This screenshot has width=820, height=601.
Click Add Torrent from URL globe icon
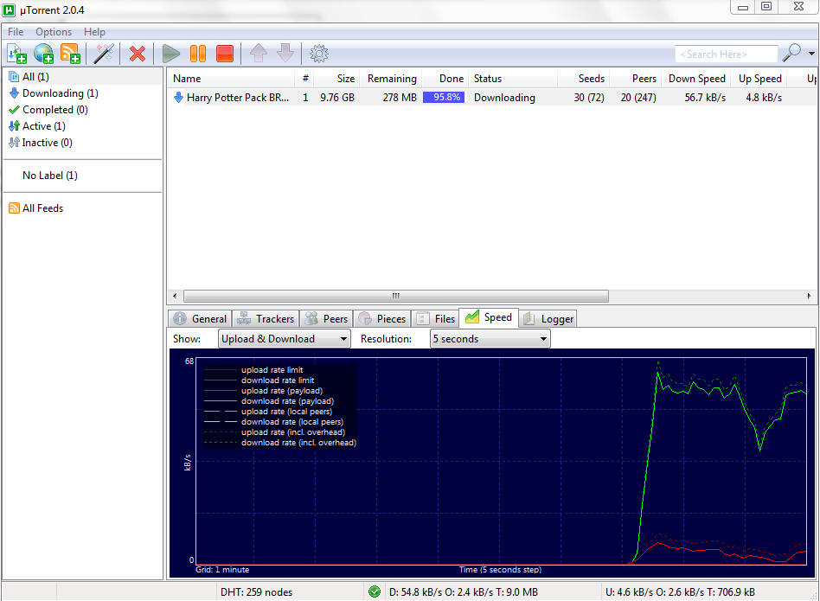43,54
